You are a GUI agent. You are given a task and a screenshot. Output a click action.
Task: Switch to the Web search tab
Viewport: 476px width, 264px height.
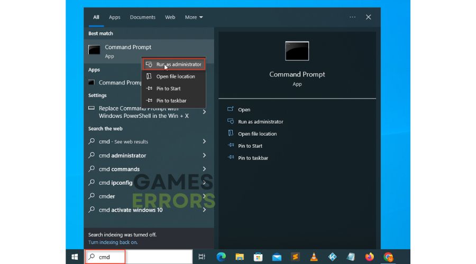pos(170,17)
